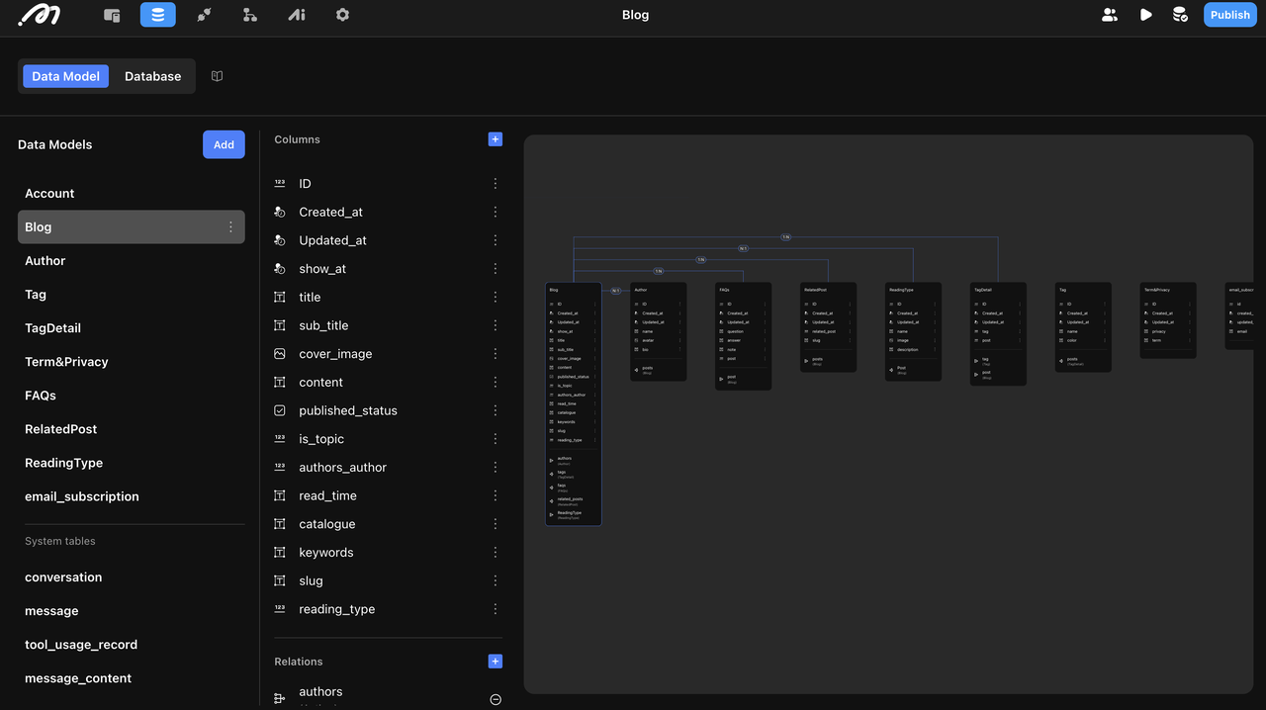Click the collaborators people icon
The width and height of the screenshot is (1266, 710).
point(1110,15)
